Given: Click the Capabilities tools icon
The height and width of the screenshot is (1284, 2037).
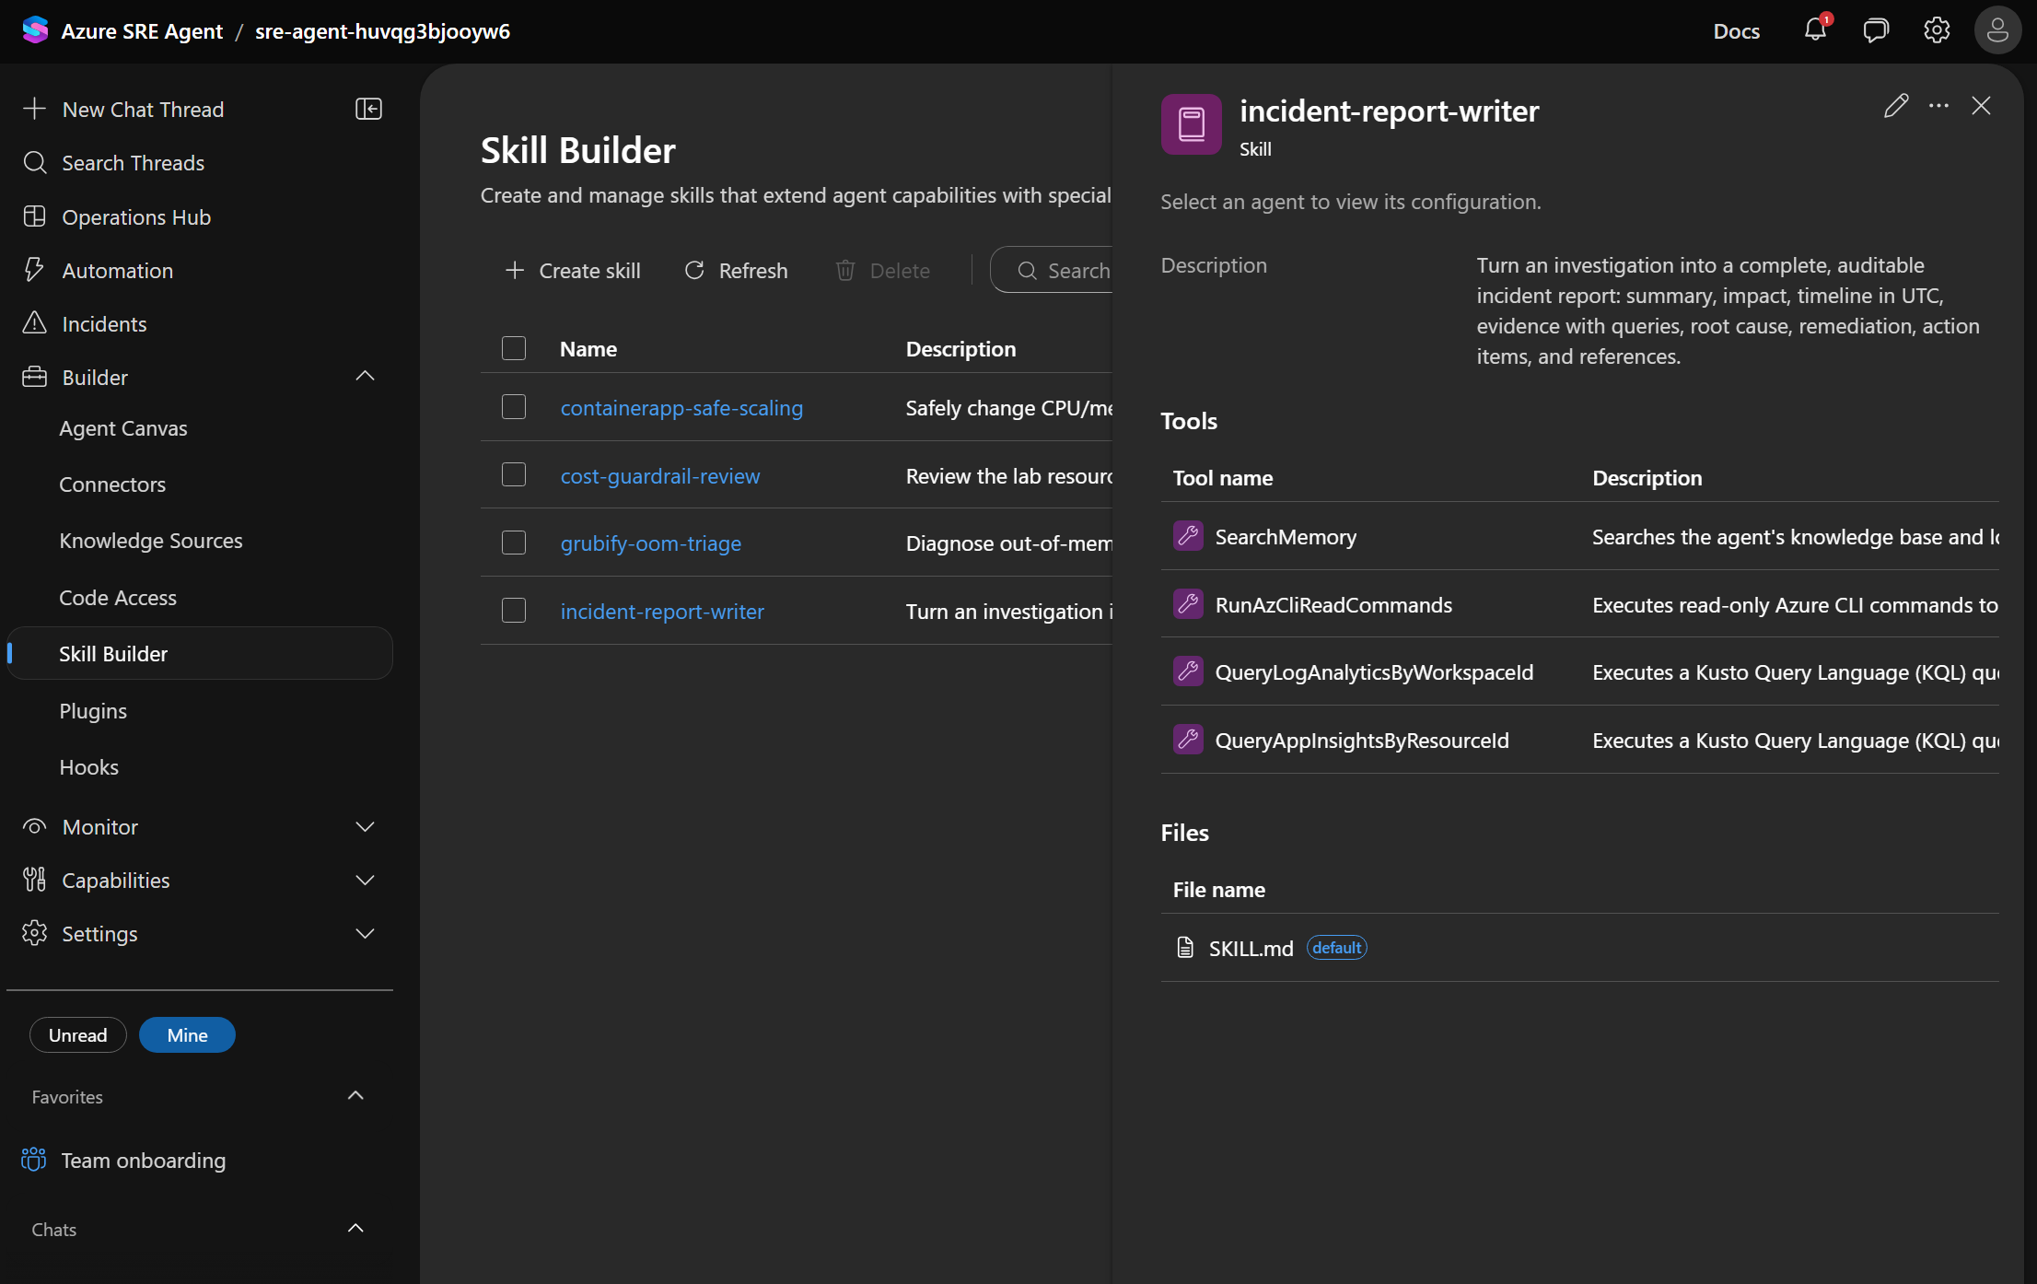Looking at the screenshot, I should pos(34,880).
